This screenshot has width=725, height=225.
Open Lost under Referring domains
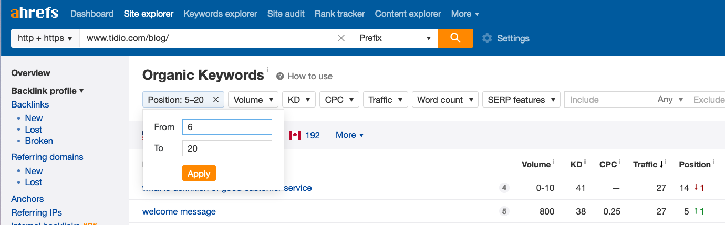pos(34,182)
